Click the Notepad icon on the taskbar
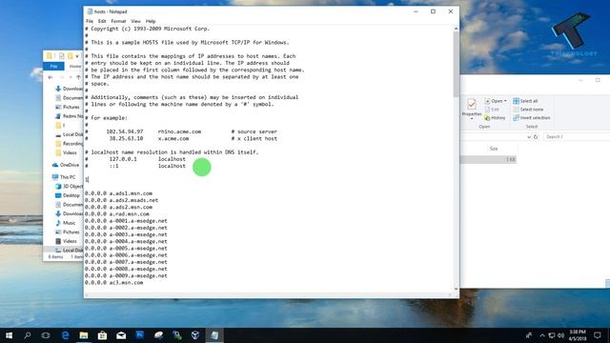Screen dimensions: 610x343 tap(214, 335)
